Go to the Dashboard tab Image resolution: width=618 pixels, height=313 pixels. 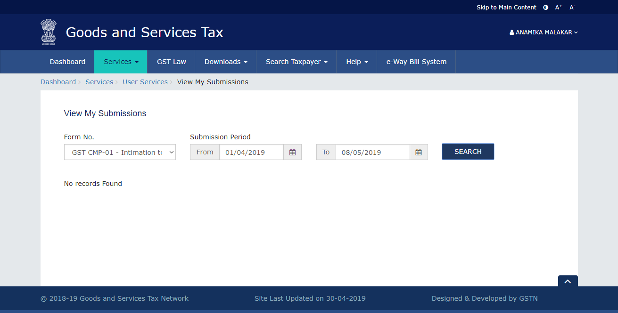point(67,62)
